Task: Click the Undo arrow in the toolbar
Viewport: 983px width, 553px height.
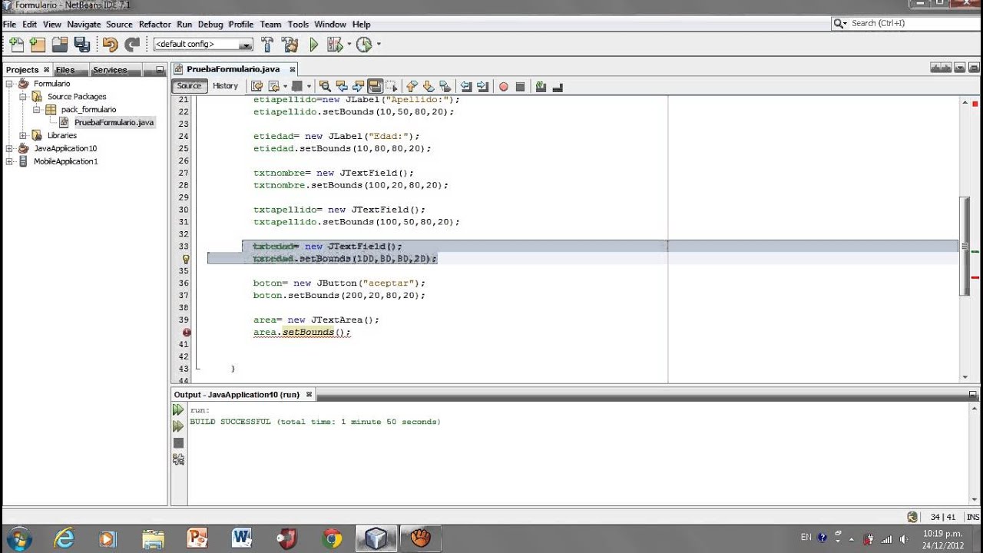Action: 110,45
